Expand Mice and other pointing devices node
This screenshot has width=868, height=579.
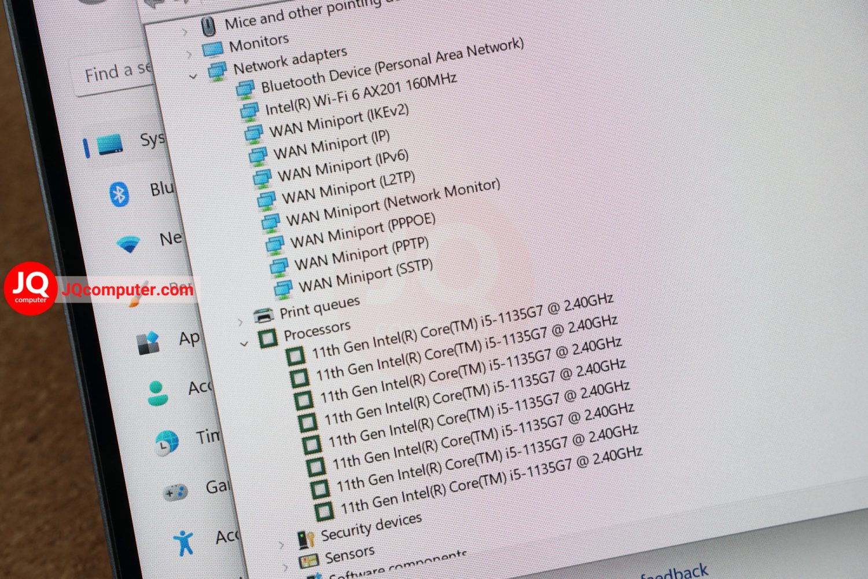[185, 32]
